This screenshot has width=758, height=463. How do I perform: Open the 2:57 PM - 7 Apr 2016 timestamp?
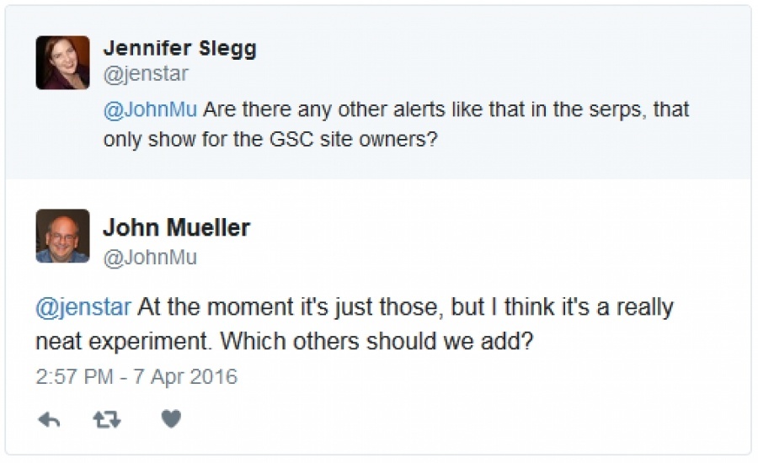pyautogui.click(x=136, y=376)
